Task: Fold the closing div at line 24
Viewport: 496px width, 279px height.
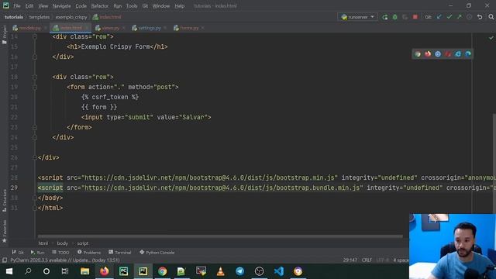Action: point(35,137)
